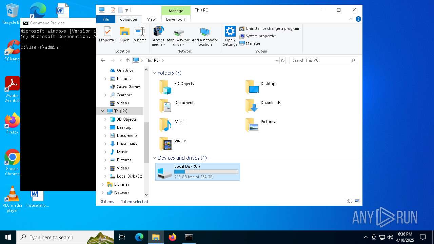Screen dimensions: 434x244
Task: Collapse the Devices and drives group
Action: click(x=154, y=158)
